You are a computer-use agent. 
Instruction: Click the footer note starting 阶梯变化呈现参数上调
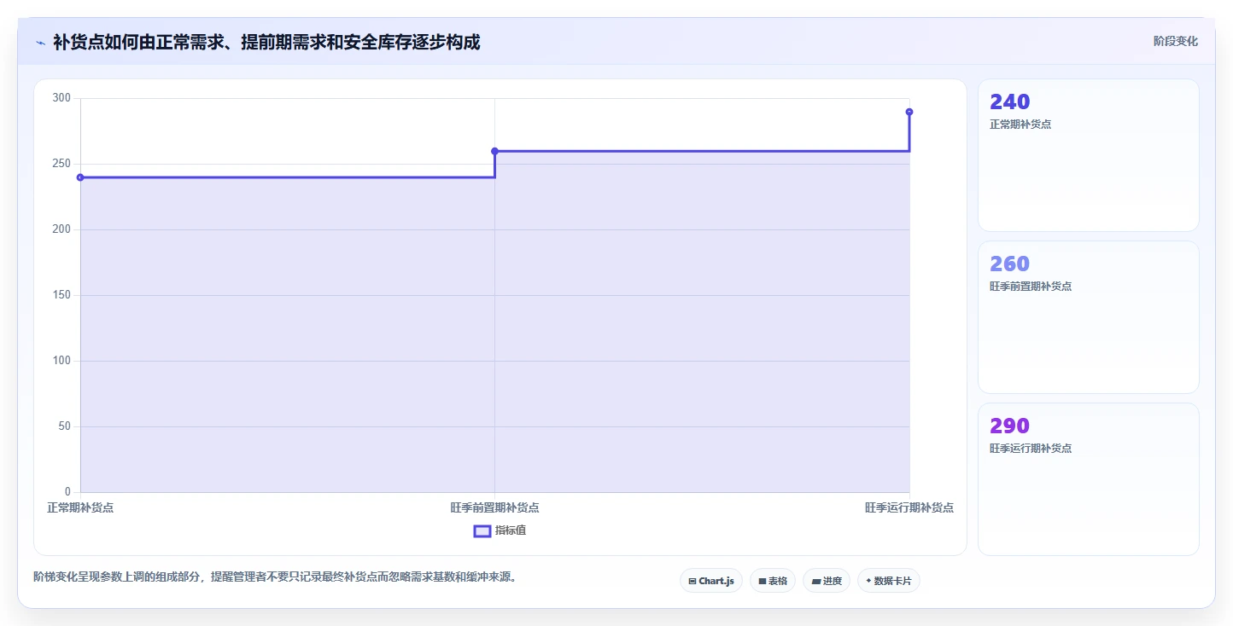point(274,577)
